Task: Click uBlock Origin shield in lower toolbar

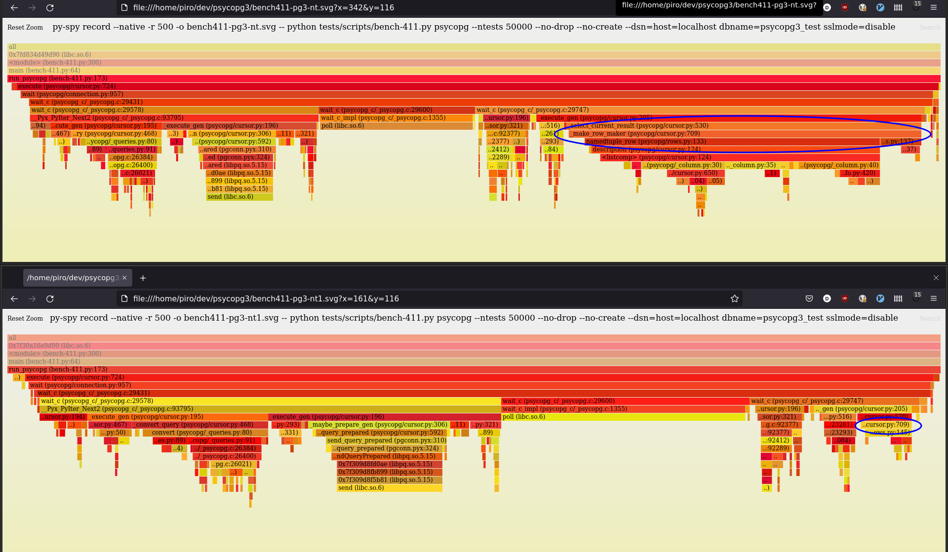Action: (x=845, y=298)
